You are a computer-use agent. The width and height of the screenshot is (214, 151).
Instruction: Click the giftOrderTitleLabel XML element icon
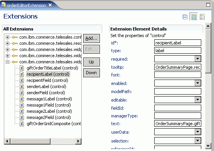[x=22, y=68]
